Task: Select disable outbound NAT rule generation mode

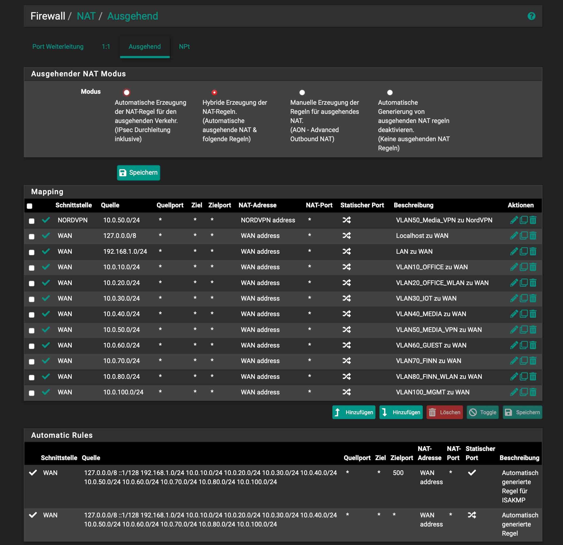Action: (390, 92)
